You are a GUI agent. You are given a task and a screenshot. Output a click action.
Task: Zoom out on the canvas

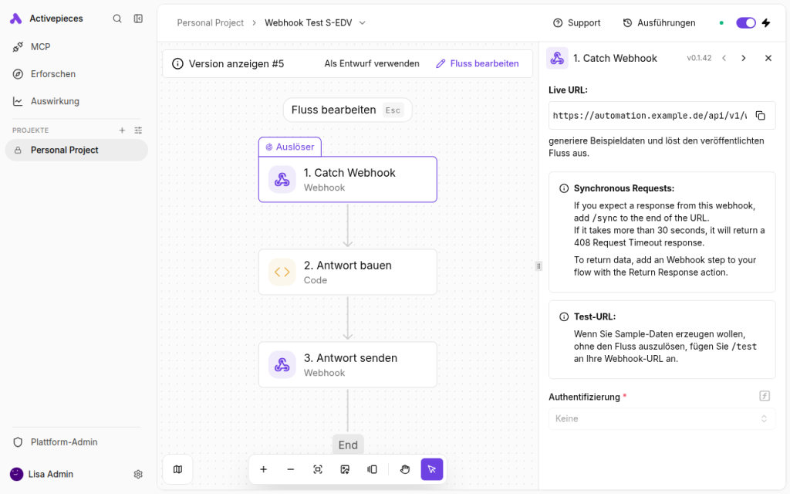291,469
